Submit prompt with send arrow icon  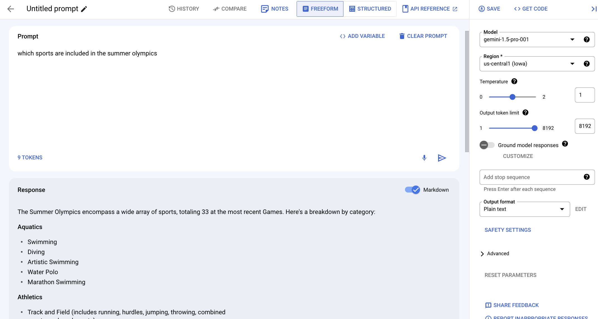(x=442, y=158)
